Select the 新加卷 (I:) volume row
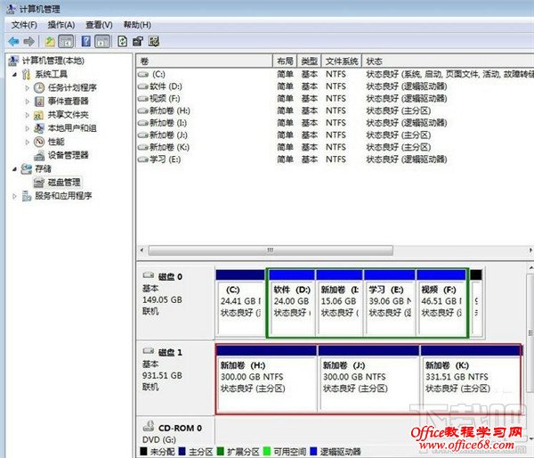Viewport: 534px width, 458px height. point(336,123)
